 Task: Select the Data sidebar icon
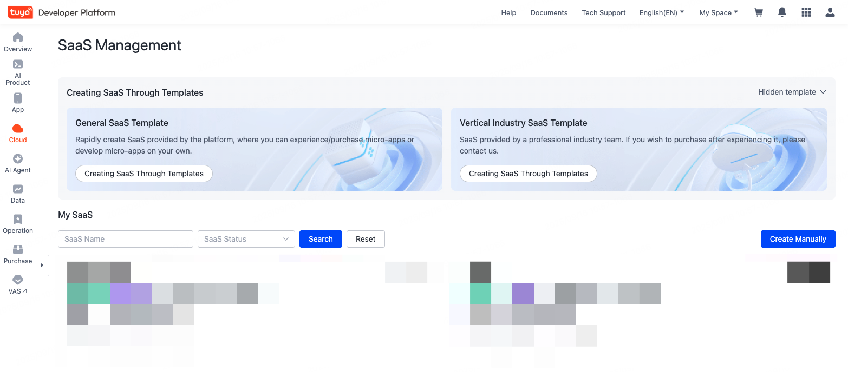pyautogui.click(x=17, y=194)
